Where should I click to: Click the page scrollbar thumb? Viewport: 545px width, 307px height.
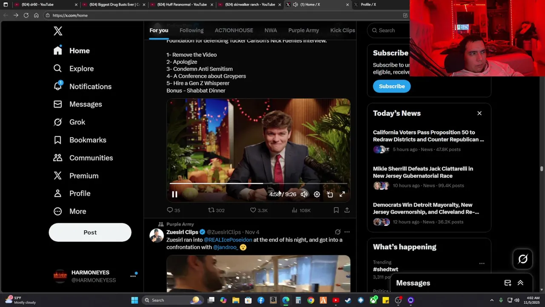pyautogui.click(x=542, y=169)
